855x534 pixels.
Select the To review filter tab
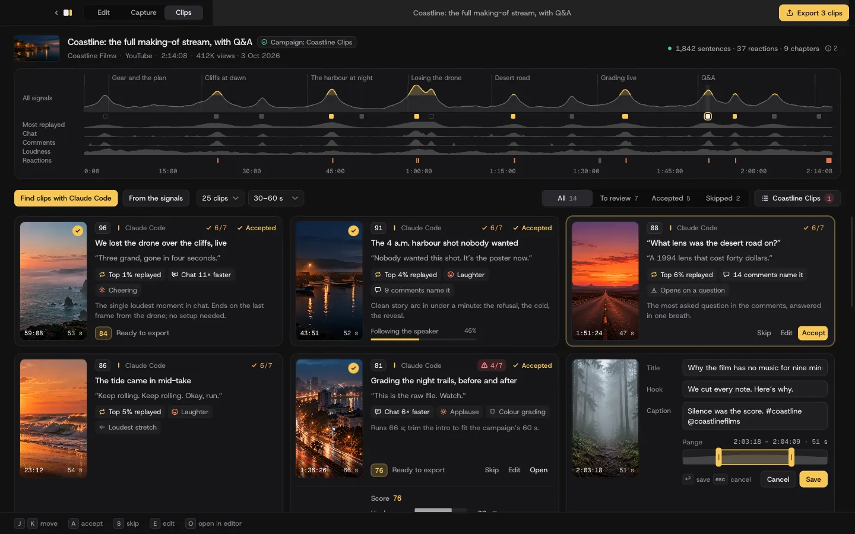619,198
